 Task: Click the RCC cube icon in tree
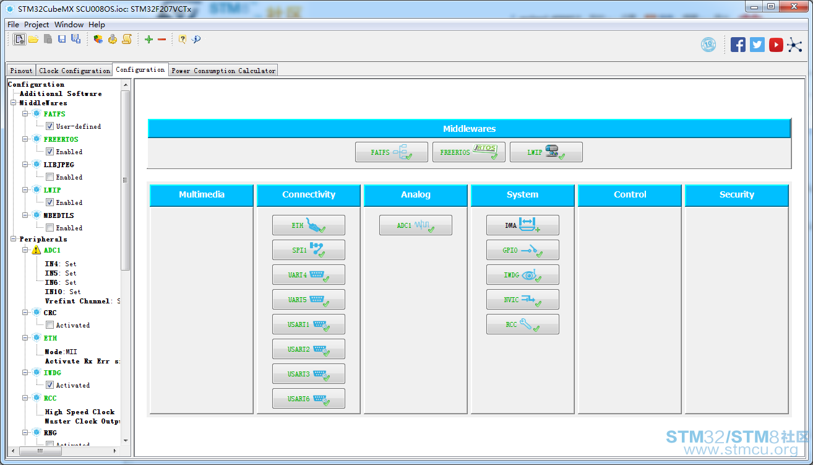tap(37, 398)
